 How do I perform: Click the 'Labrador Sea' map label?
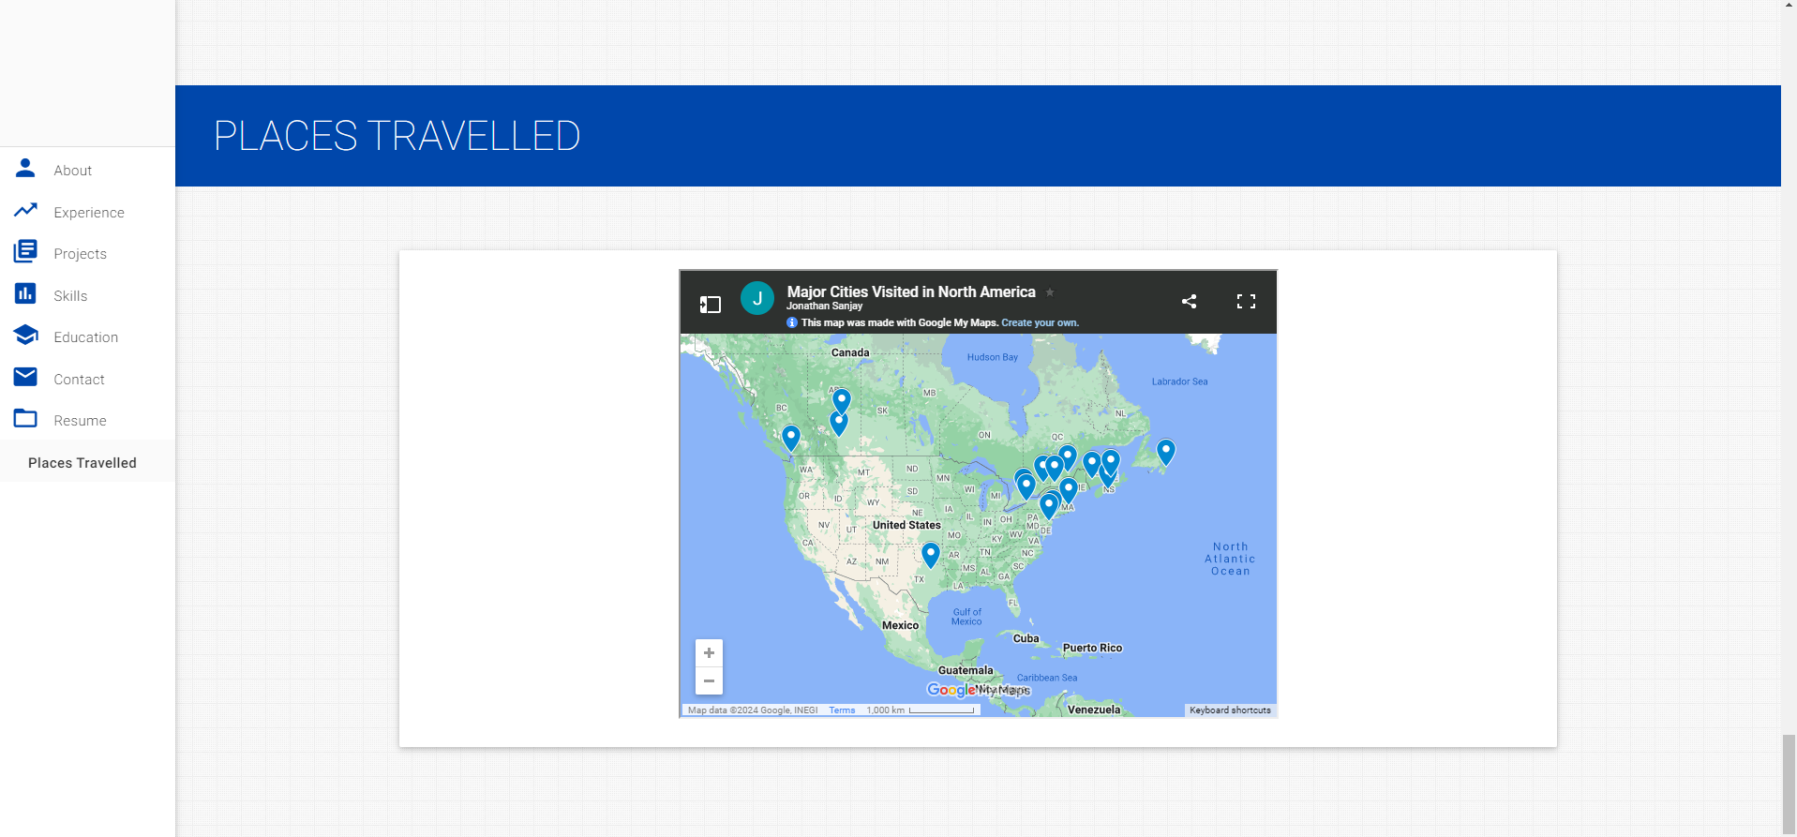click(1179, 381)
